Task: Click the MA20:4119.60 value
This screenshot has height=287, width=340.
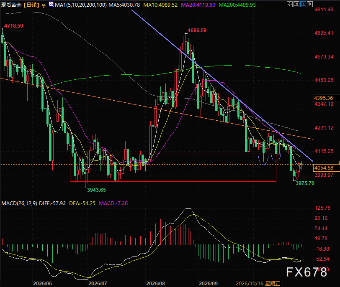Action: pyautogui.click(x=198, y=5)
